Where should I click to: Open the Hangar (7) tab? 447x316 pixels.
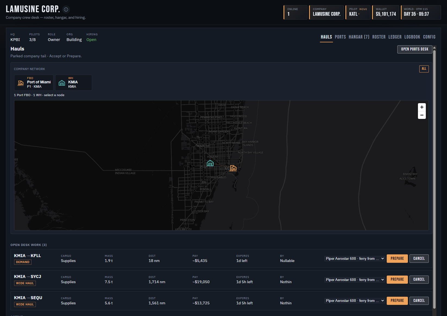[x=359, y=37]
